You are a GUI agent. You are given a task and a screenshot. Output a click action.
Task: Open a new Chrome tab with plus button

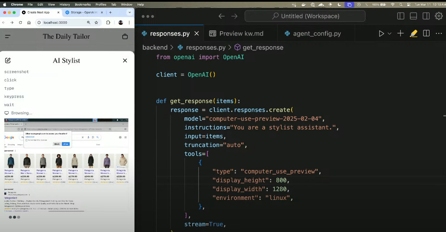point(110,12)
